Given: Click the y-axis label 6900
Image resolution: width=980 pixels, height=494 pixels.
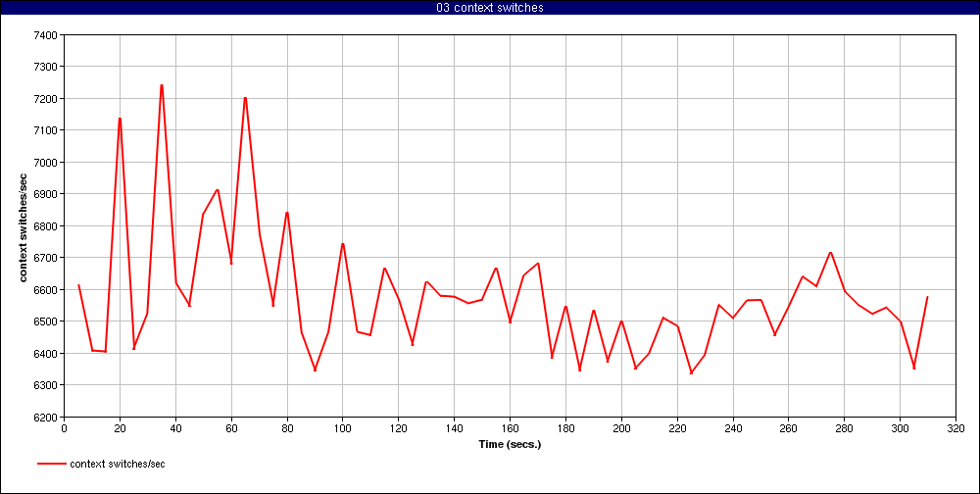Looking at the screenshot, I should tap(47, 194).
